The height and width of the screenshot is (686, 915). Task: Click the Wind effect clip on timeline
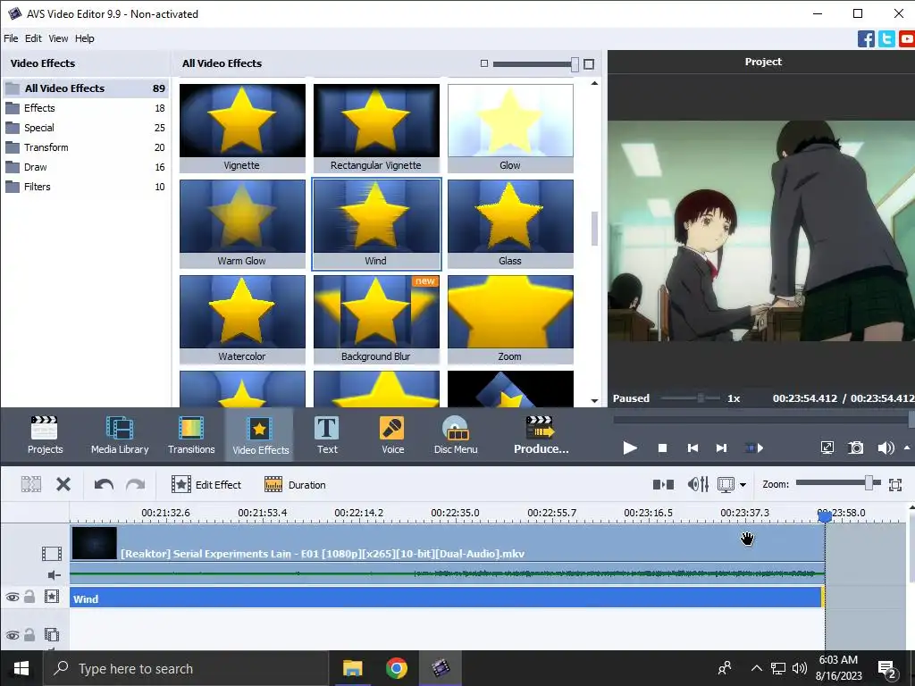pos(447,598)
